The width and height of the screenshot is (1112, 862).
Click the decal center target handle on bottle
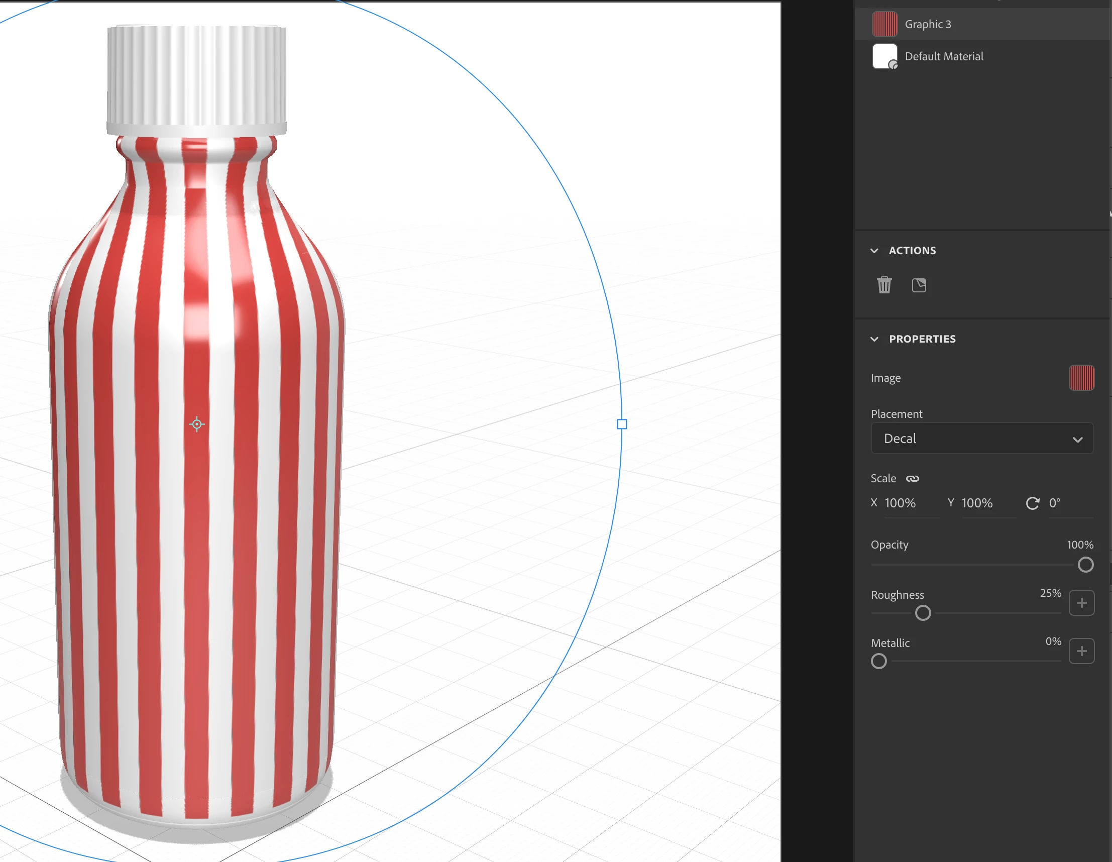tap(197, 424)
